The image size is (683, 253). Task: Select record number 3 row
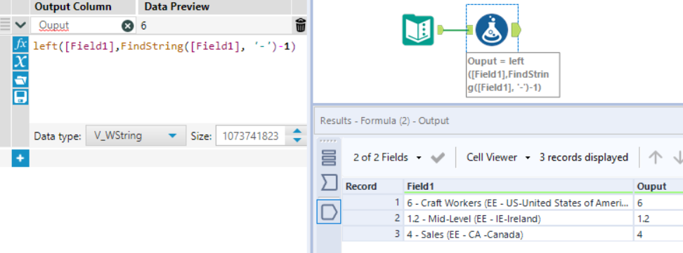pyautogui.click(x=373, y=234)
